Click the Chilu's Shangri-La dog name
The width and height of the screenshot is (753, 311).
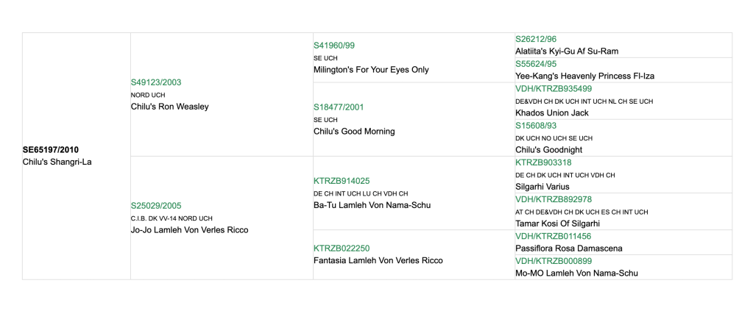tap(57, 162)
